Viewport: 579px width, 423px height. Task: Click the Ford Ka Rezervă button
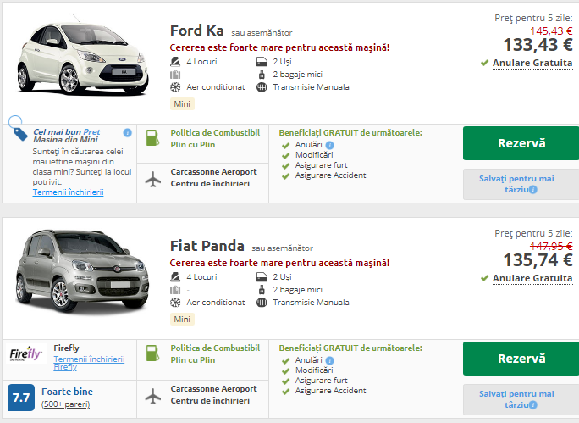tap(521, 143)
